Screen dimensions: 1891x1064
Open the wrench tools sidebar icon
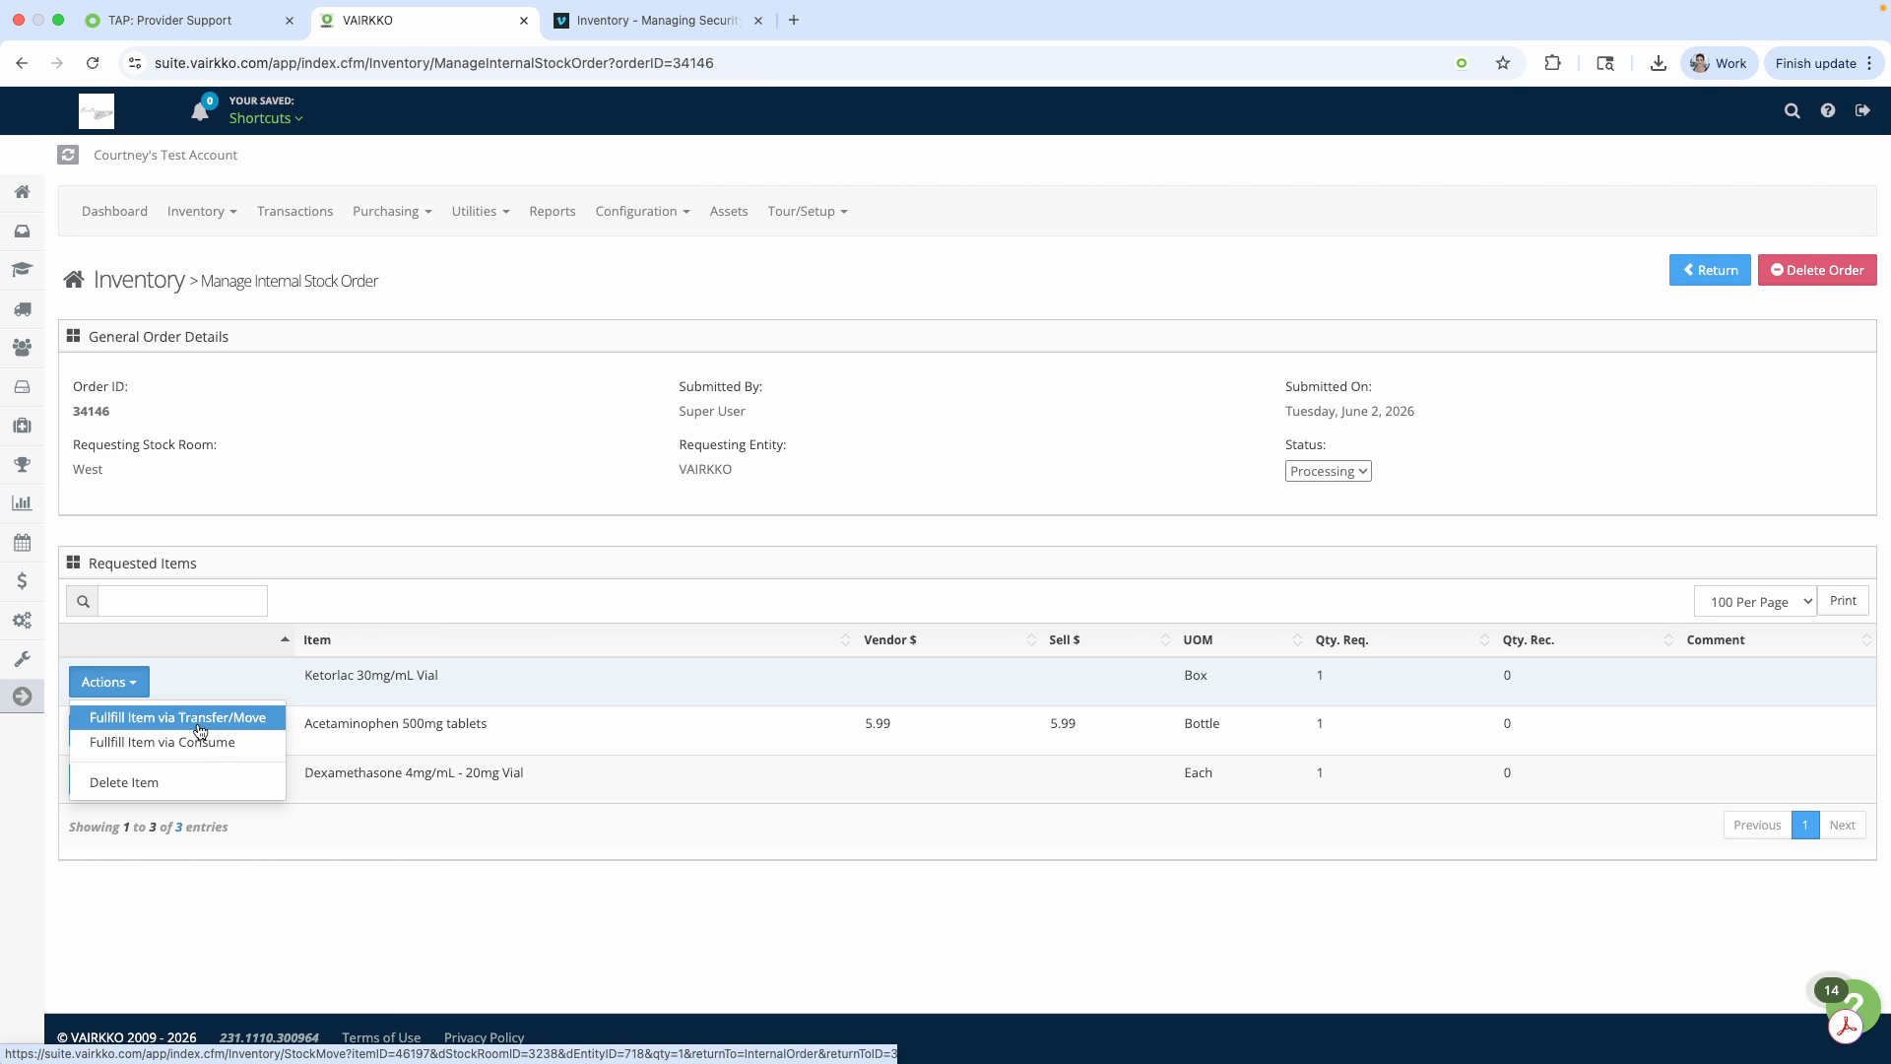click(22, 659)
